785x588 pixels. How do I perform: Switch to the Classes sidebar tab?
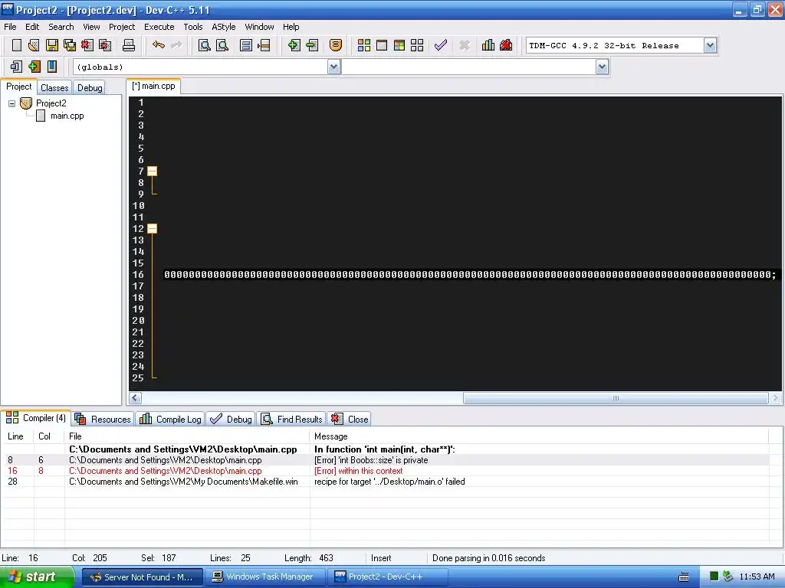(54, 87)
